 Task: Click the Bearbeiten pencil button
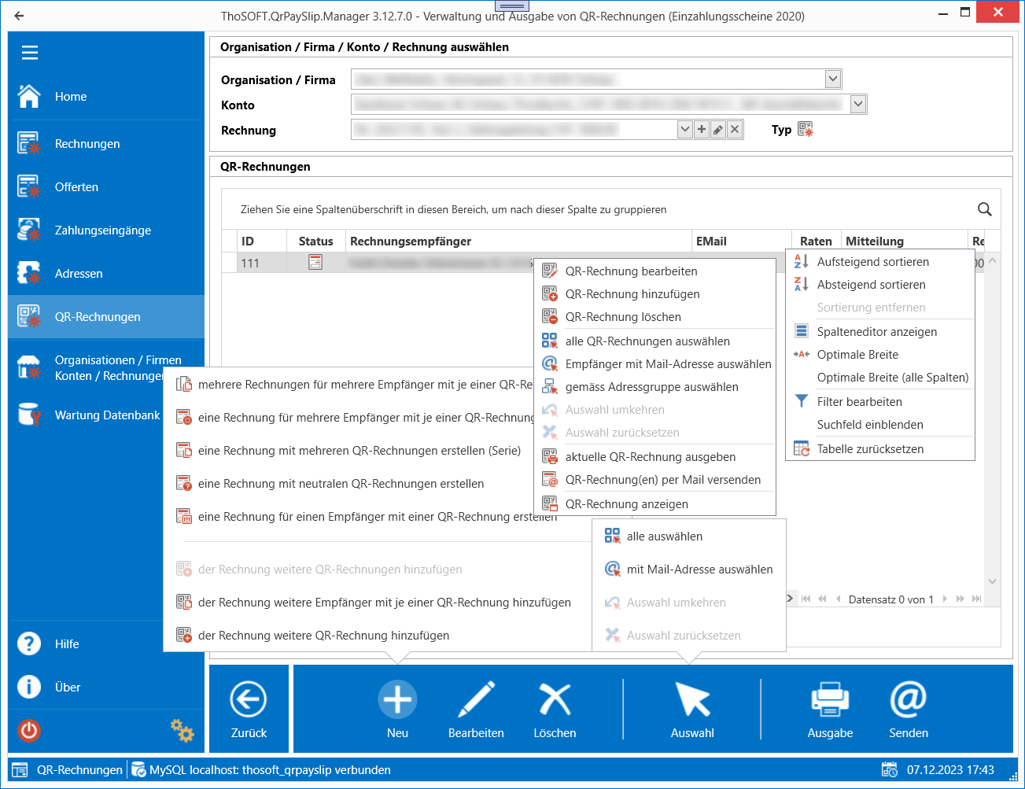tap(476, 709)
